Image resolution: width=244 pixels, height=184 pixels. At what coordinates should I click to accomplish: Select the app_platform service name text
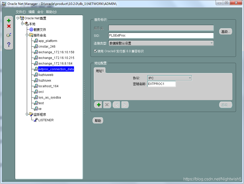(48, 41)
